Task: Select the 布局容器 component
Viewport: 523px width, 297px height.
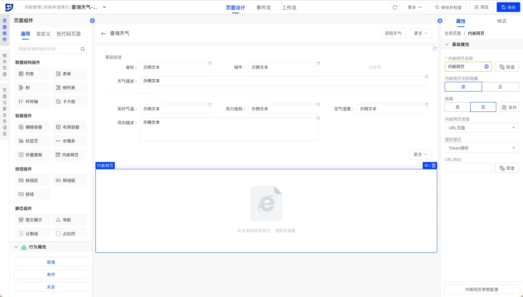Action: tap(69, 127)
